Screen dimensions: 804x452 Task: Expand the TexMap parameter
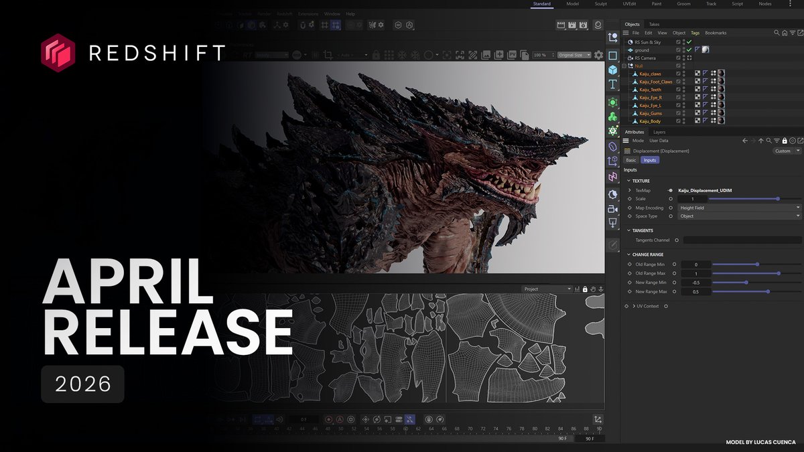(629, 191)
